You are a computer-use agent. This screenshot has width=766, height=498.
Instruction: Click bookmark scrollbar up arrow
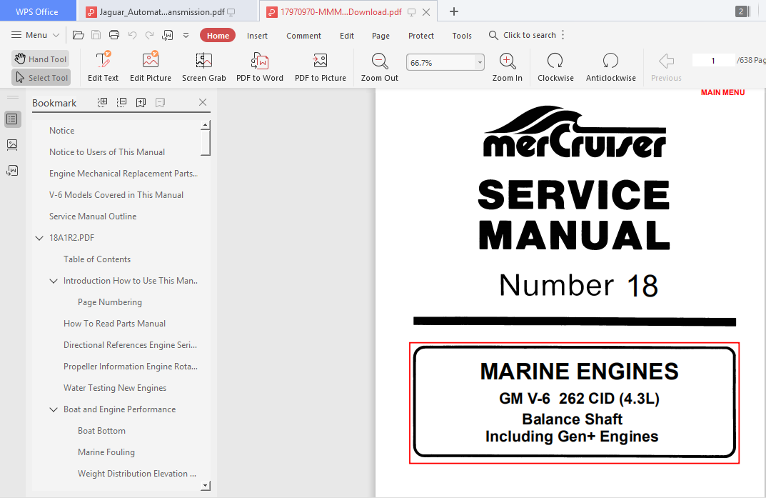206,124
